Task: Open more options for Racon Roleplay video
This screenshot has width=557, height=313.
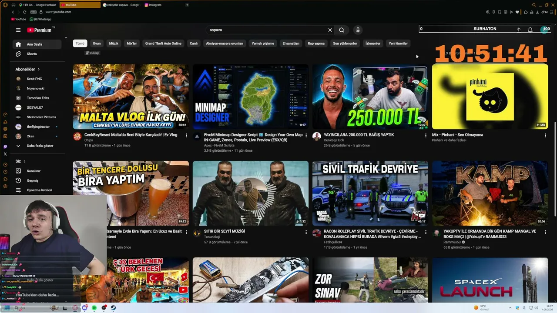Action: [426, 232]
